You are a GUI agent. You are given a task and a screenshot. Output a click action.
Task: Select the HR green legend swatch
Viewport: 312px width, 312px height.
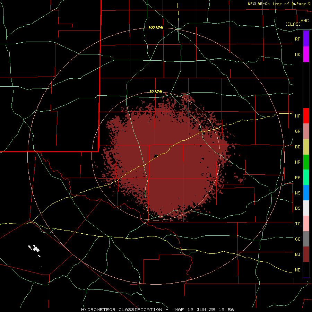tap(306, 162)
